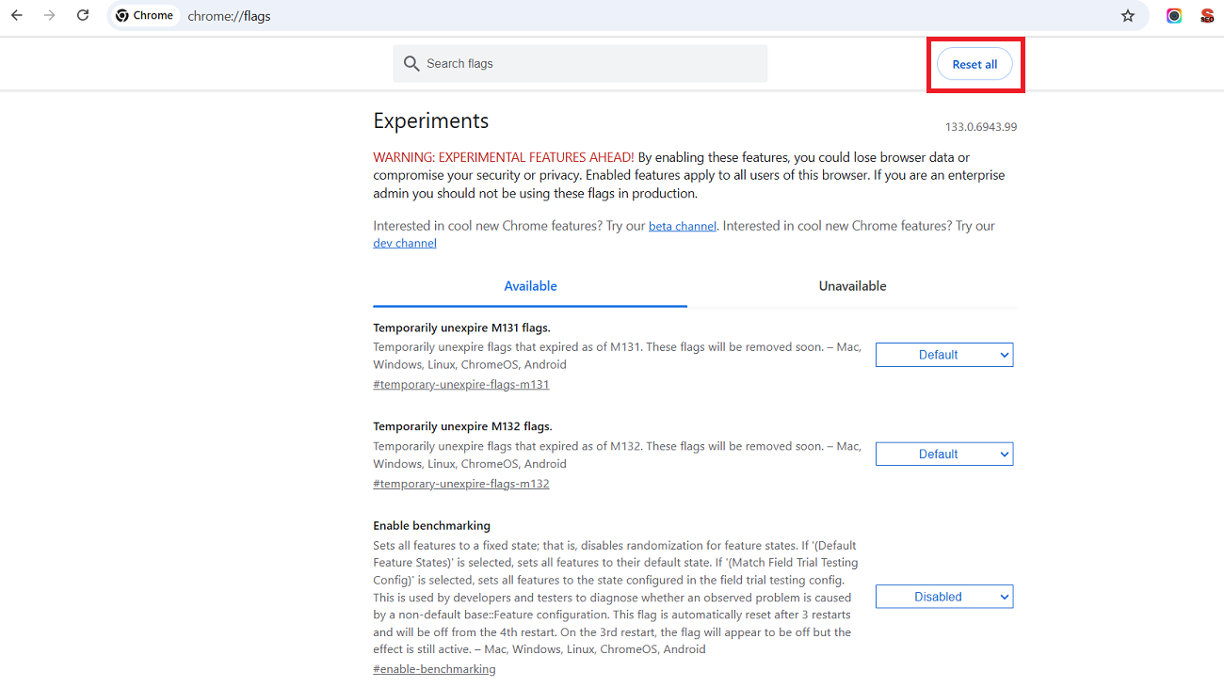
Task: Open the beta channel link
Action: point(682,225)
